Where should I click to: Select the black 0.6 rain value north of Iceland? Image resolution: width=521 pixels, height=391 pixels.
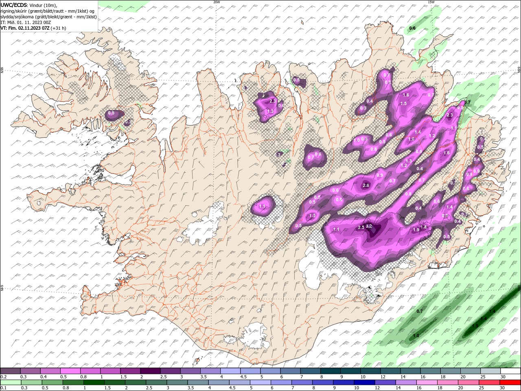[x=412, y=28]
